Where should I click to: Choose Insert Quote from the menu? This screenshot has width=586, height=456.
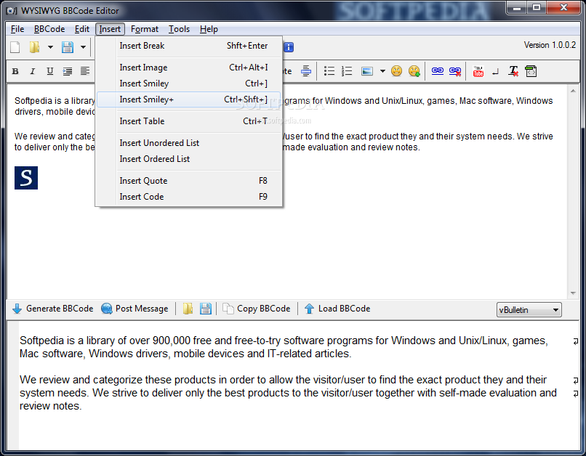(189, 181)
